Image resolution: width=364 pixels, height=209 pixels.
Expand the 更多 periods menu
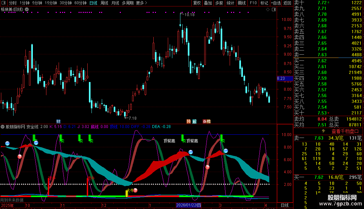coord(141,3)
